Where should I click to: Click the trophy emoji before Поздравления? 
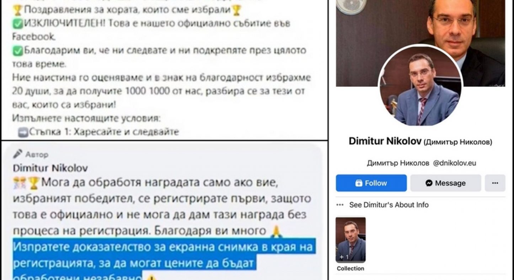(17, 10)
